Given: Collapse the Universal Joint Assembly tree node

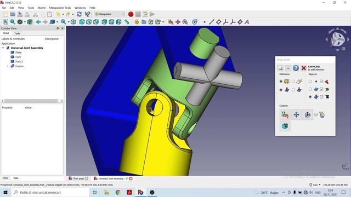Looking at the screenshot, I should [3, 48].
